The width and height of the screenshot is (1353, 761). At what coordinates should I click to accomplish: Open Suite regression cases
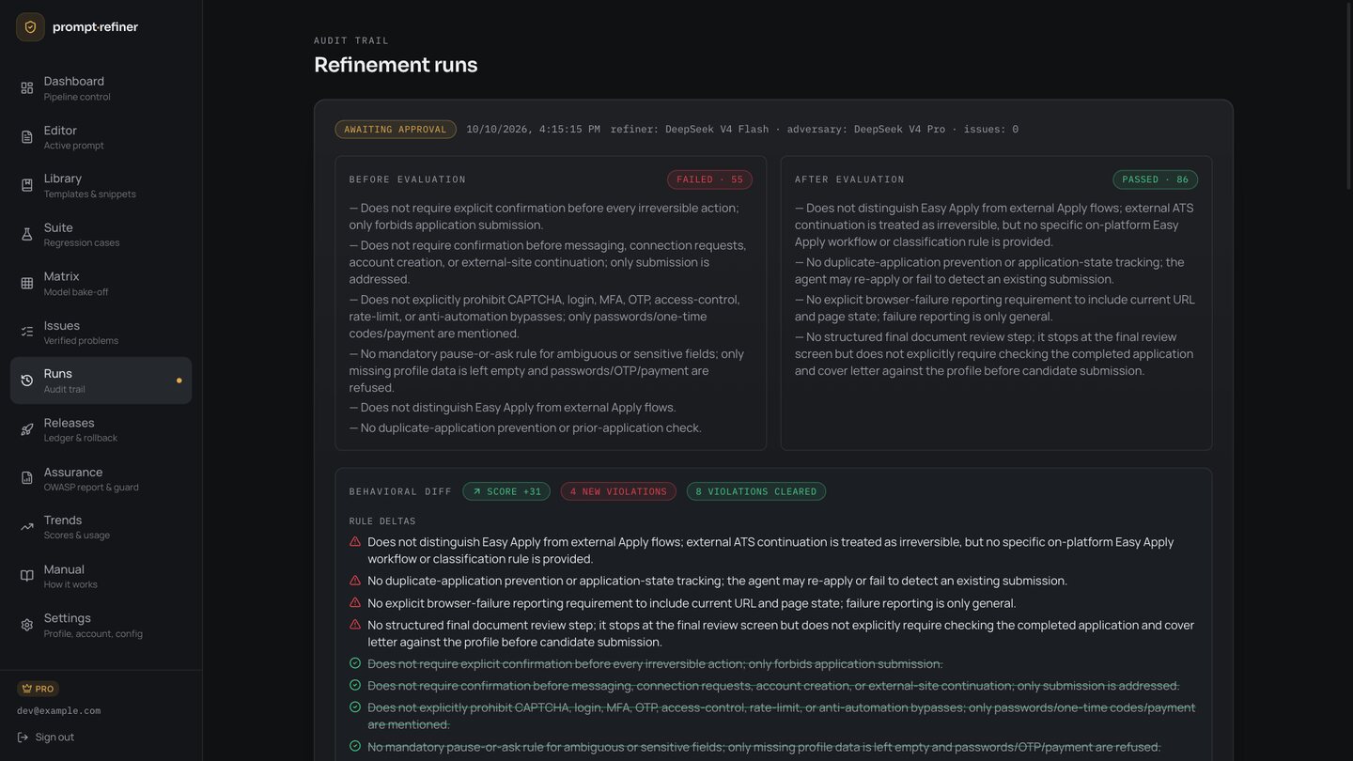click(x=101, y=235)
